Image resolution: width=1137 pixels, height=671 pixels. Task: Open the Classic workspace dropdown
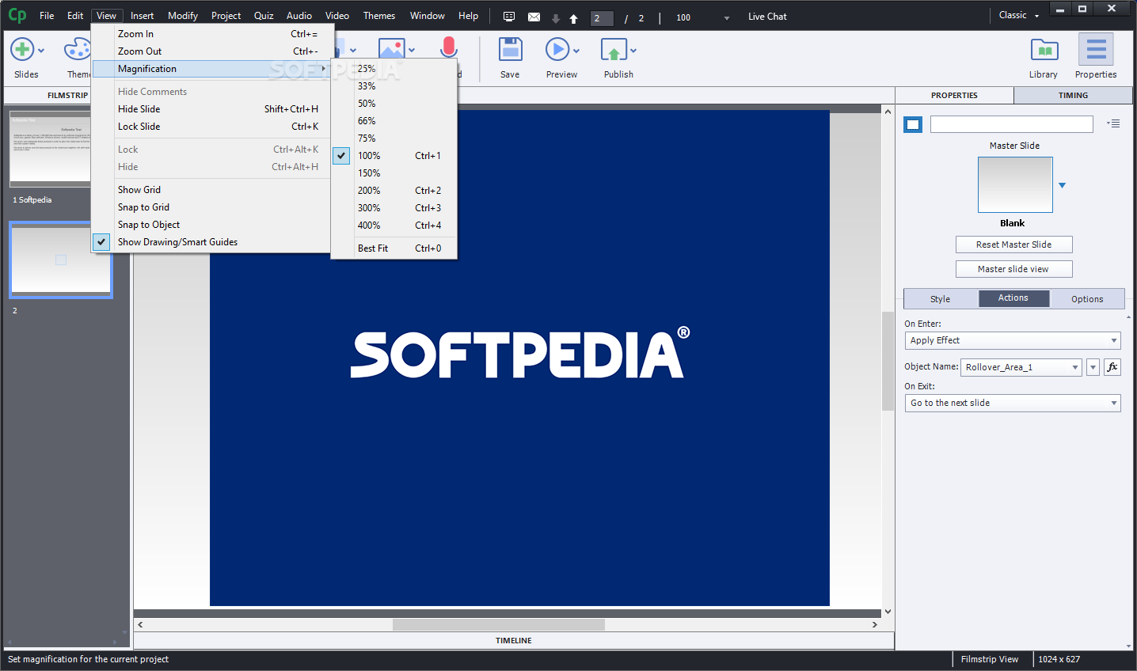pyautogui.click(x=1018, y=15)
